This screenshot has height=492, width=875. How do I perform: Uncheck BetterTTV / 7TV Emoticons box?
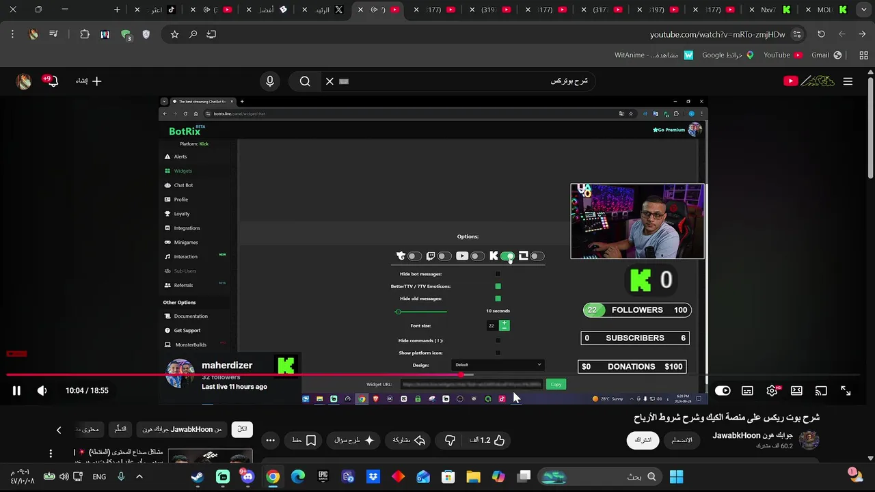click(498, 286)
